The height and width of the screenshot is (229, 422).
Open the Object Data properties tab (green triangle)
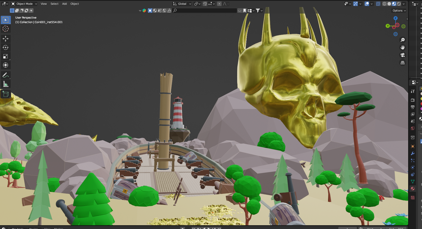[413, 181]
